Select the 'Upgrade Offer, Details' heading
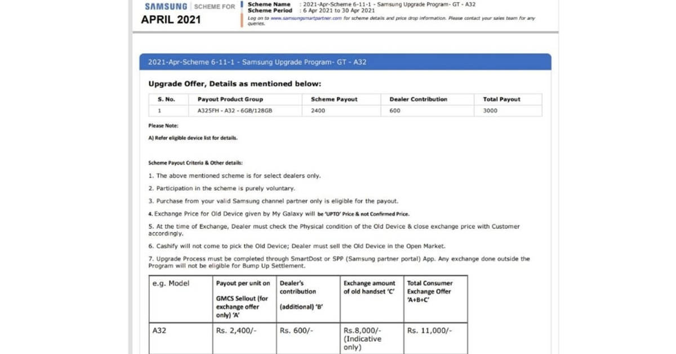Screen dimensions: 676x354 tap(234, 84)
